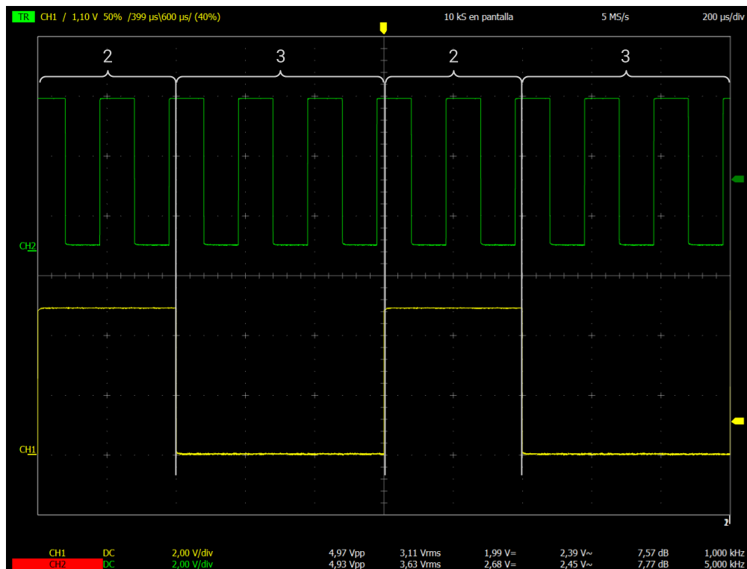The image size is (747, 569).
Task: Click CH1's yellow 2,00 V/div scale value
Action: click(x=193, y=553)
